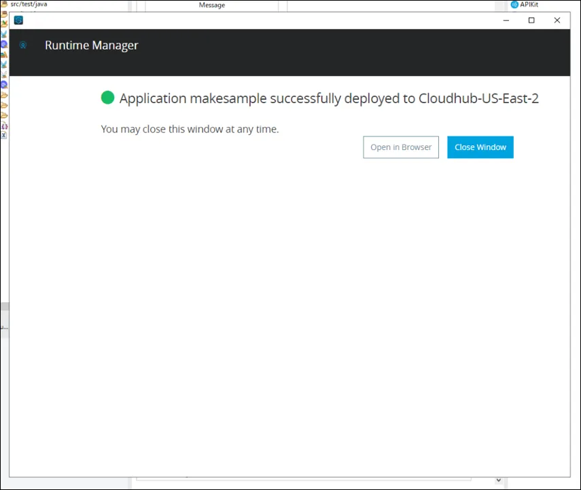581x490 pixels.
Task: Click the blue Close Window button
Action: (x=480, y=147)
